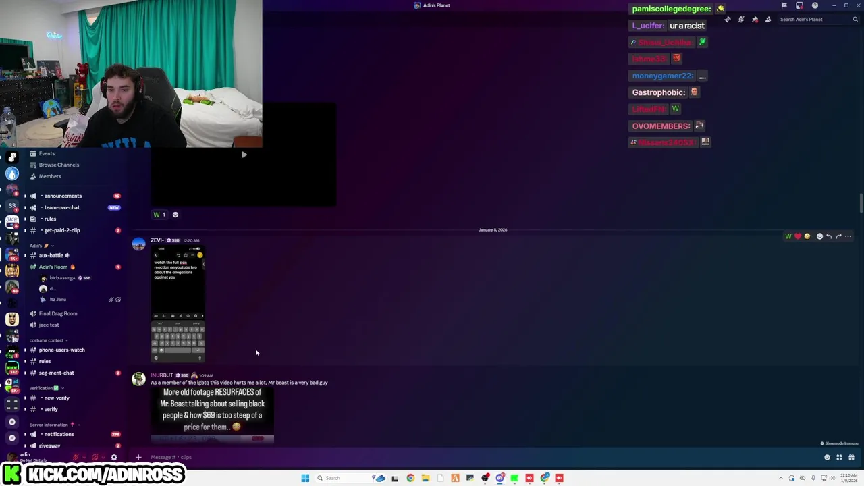Screen dimensions: 864x486
Task: Open the get-paid-2-clip channel
Action: click(x=62, y=230)
